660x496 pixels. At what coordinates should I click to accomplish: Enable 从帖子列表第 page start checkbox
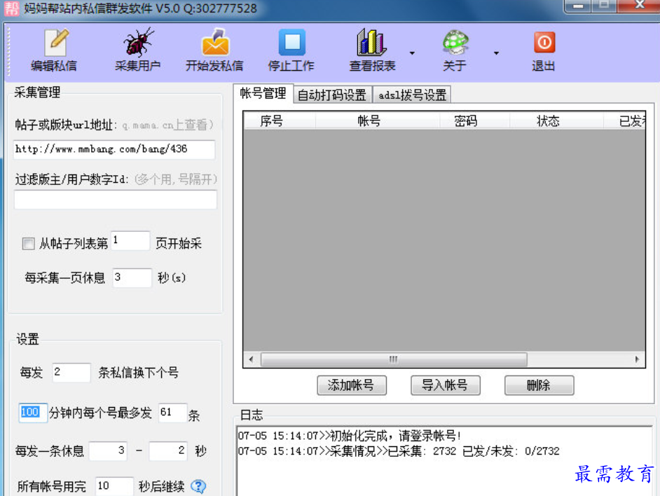coord(29,244)
